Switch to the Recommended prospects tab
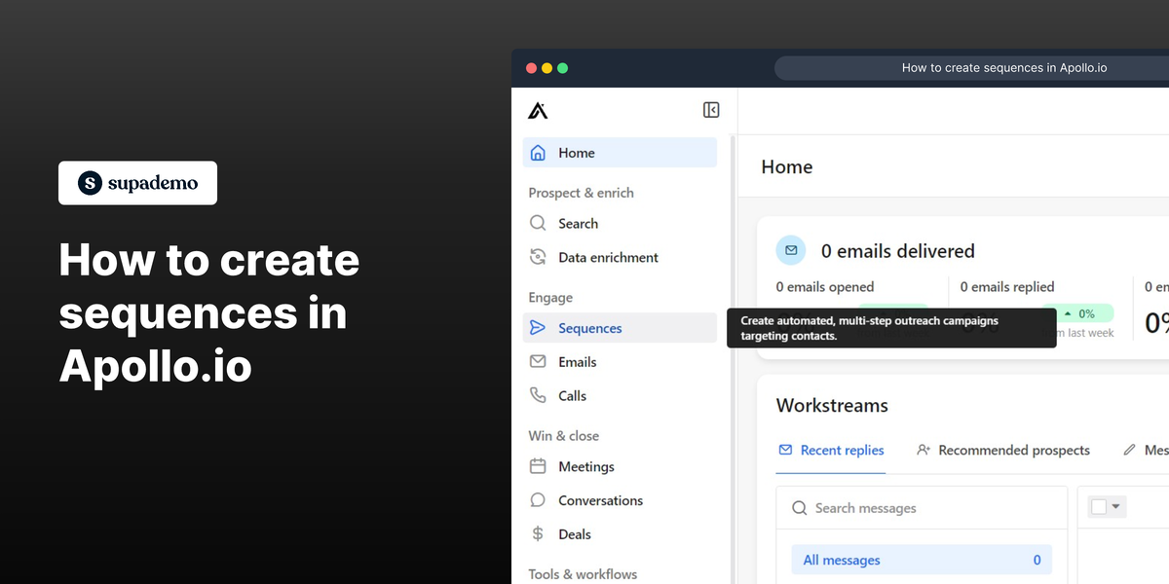 click(1003, 450)
